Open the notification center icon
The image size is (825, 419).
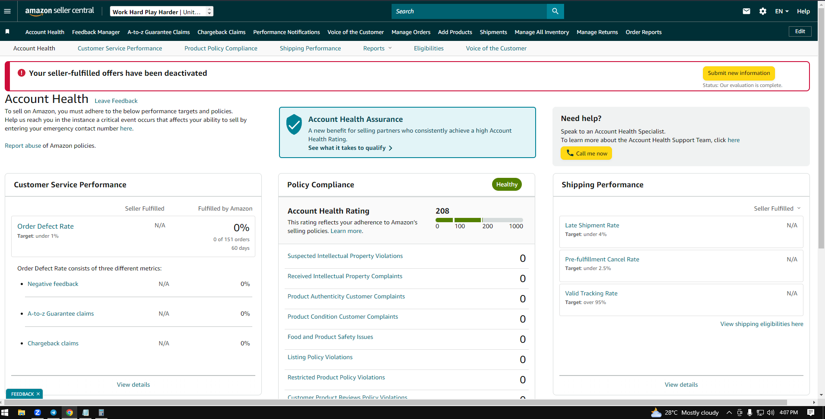[811, 413]
